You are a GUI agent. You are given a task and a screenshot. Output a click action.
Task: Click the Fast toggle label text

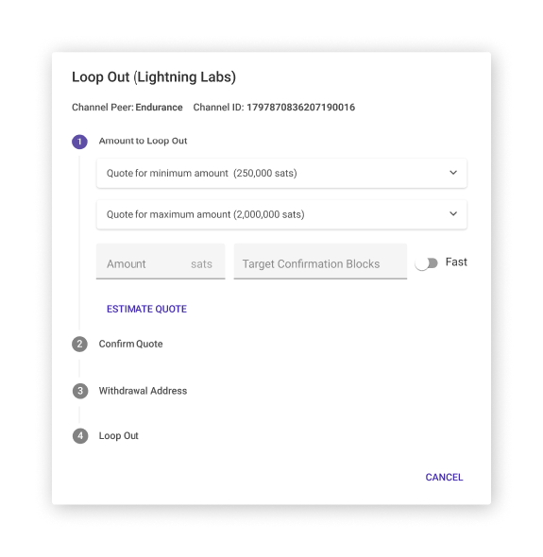click(x=456, y=262)
